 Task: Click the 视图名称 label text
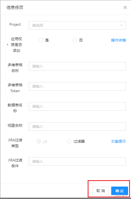(15, 125)
